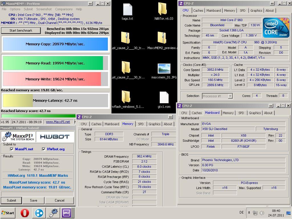The width and height of the screenshot is (292, 219).
Task: Click the Memory CPU-Z window title icon
Action: point(79,117)
